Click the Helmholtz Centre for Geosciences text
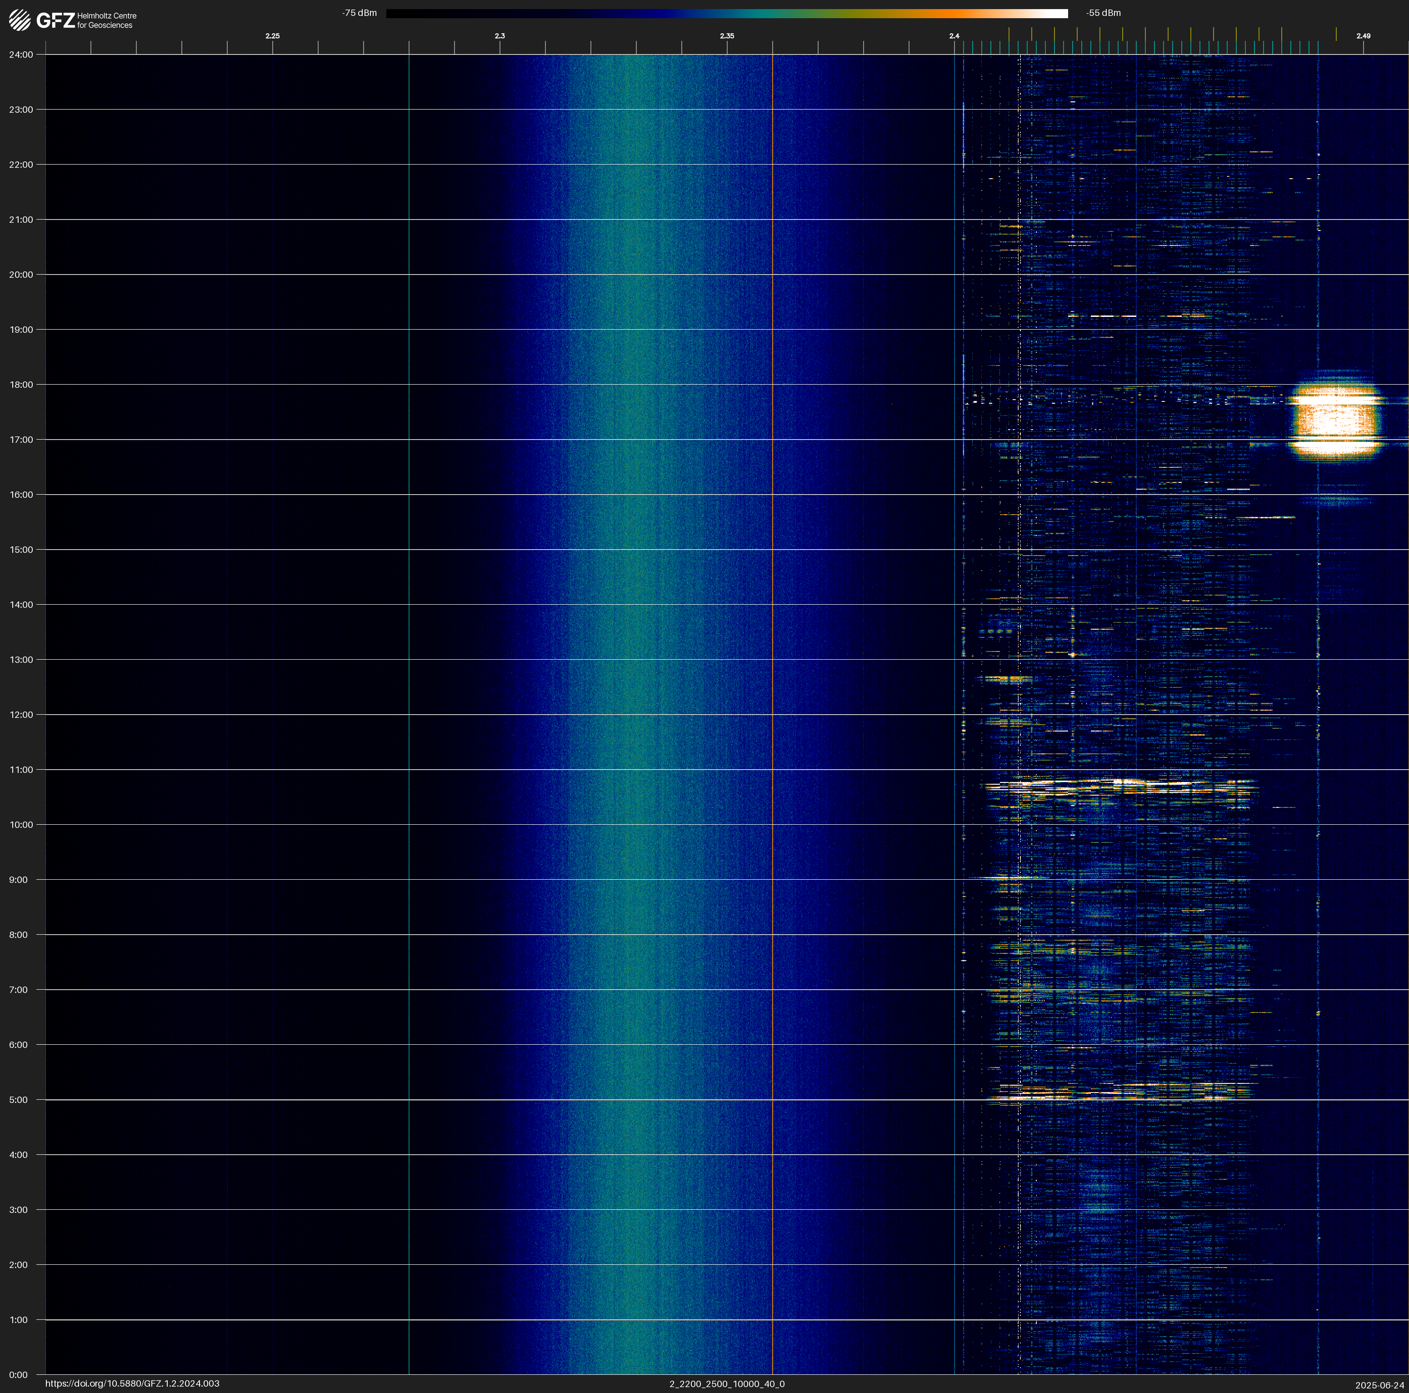 (x=106, y=20)
